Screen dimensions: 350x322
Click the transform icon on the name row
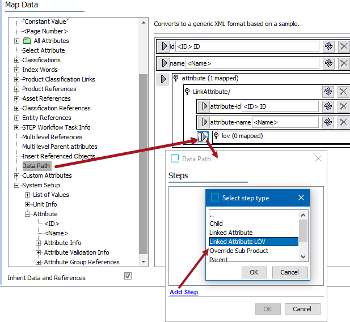(x=328, y=63)
